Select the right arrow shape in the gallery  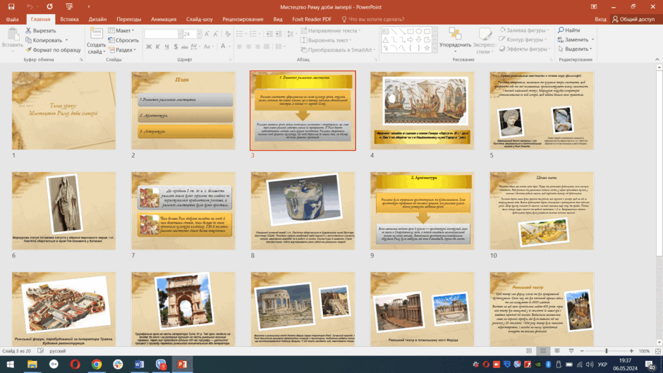[410, 39]
